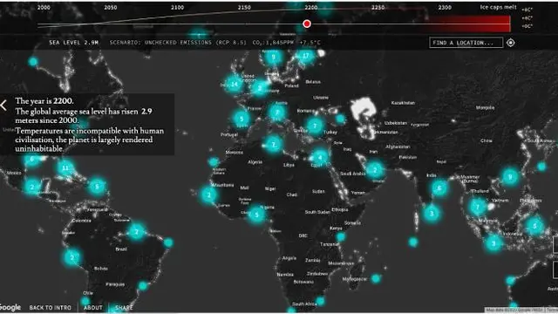Open cluster marker 11 near Florida

tap(65, 167)
